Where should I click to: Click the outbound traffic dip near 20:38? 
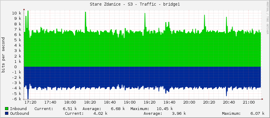(227, 93)
